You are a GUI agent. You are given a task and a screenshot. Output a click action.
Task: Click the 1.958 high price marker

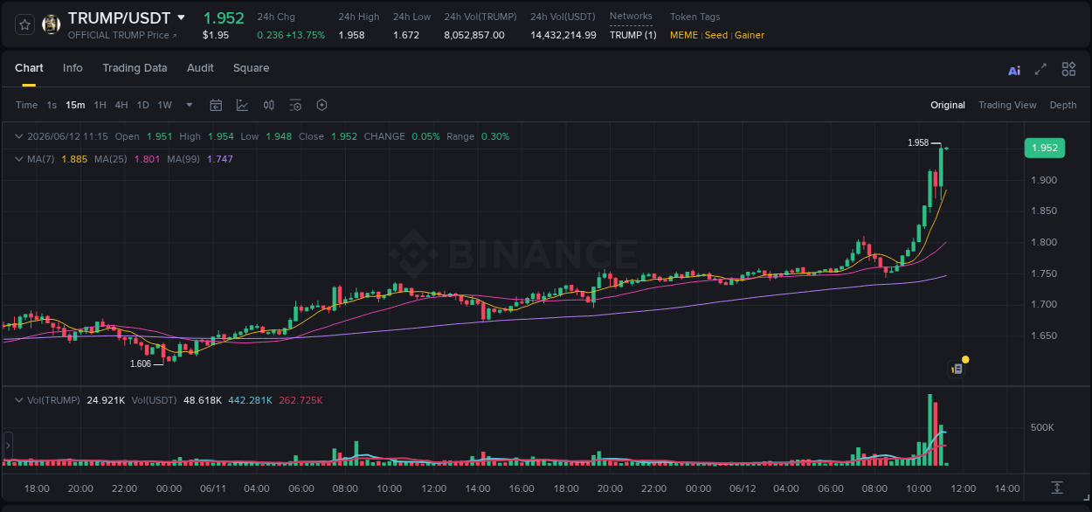[917, 142]
